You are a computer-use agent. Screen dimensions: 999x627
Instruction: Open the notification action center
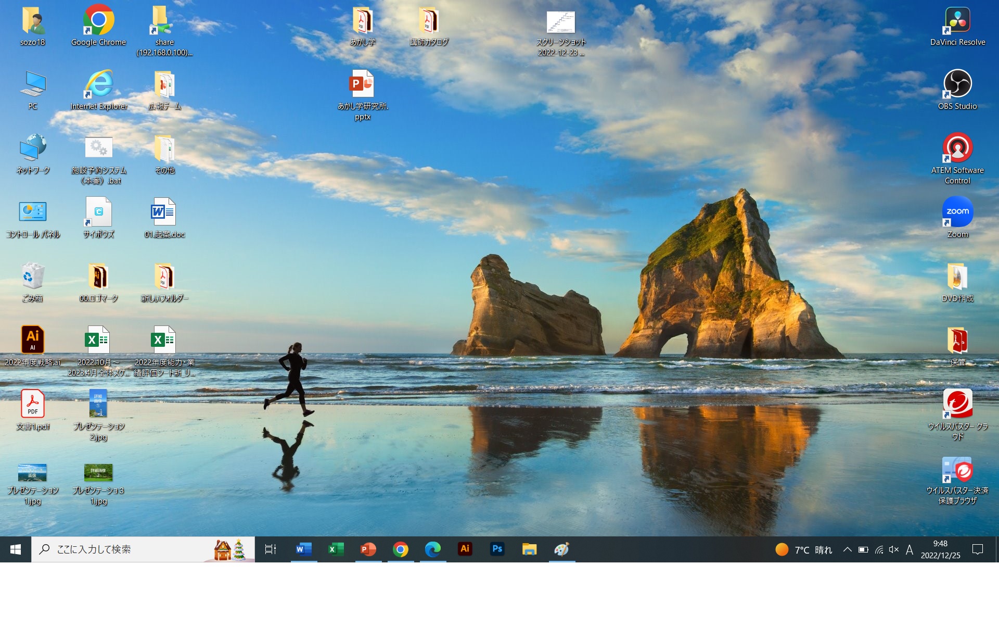pos(978,549)
